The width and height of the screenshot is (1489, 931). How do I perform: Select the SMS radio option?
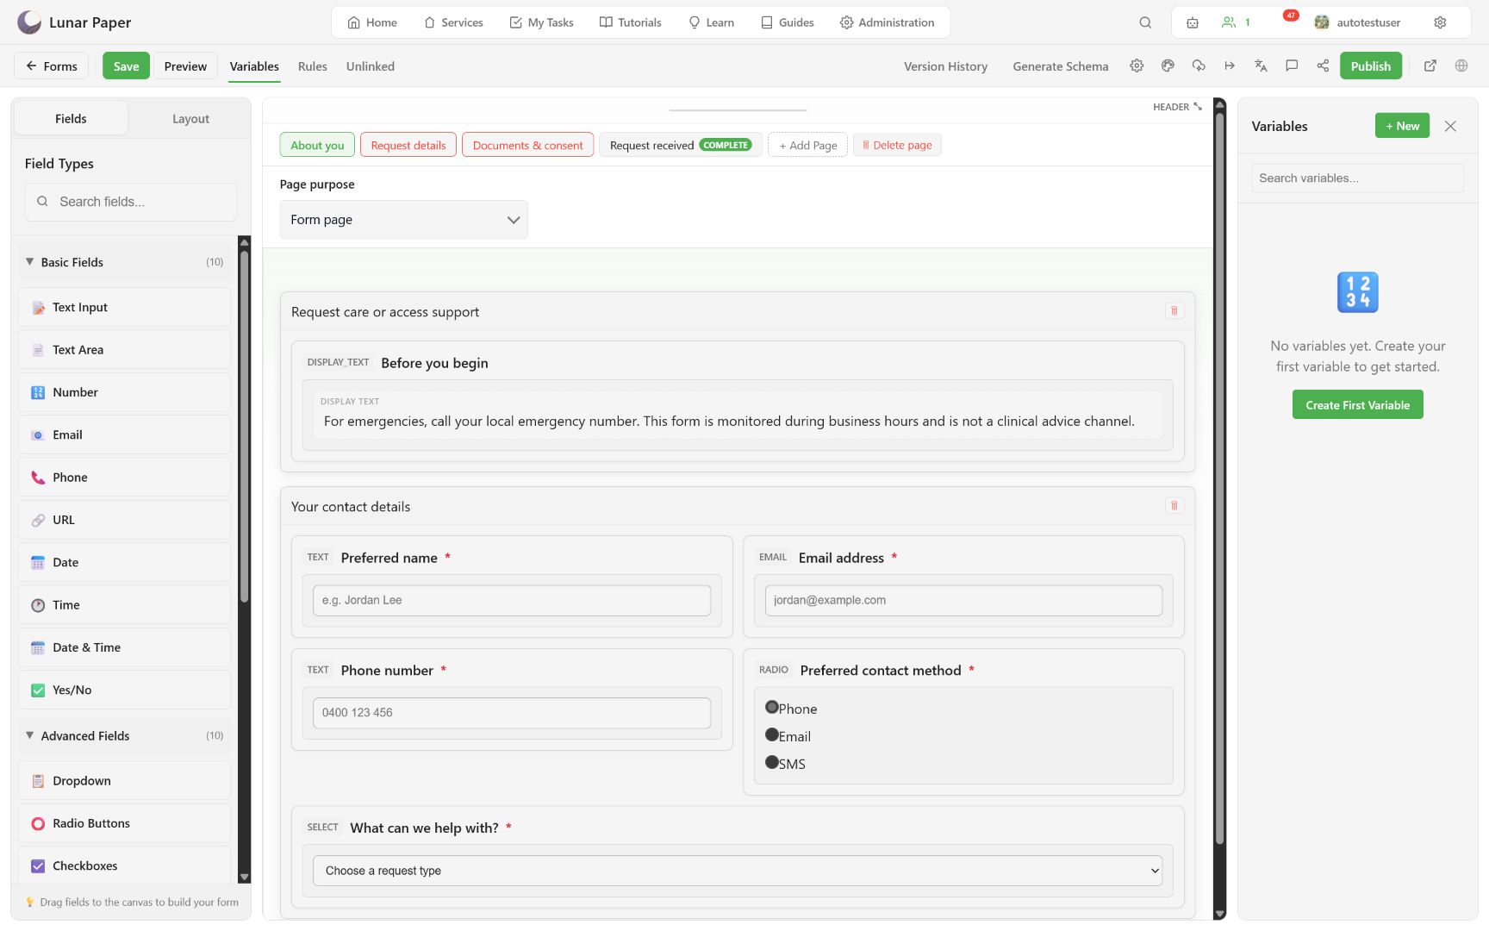click(772, 762)
